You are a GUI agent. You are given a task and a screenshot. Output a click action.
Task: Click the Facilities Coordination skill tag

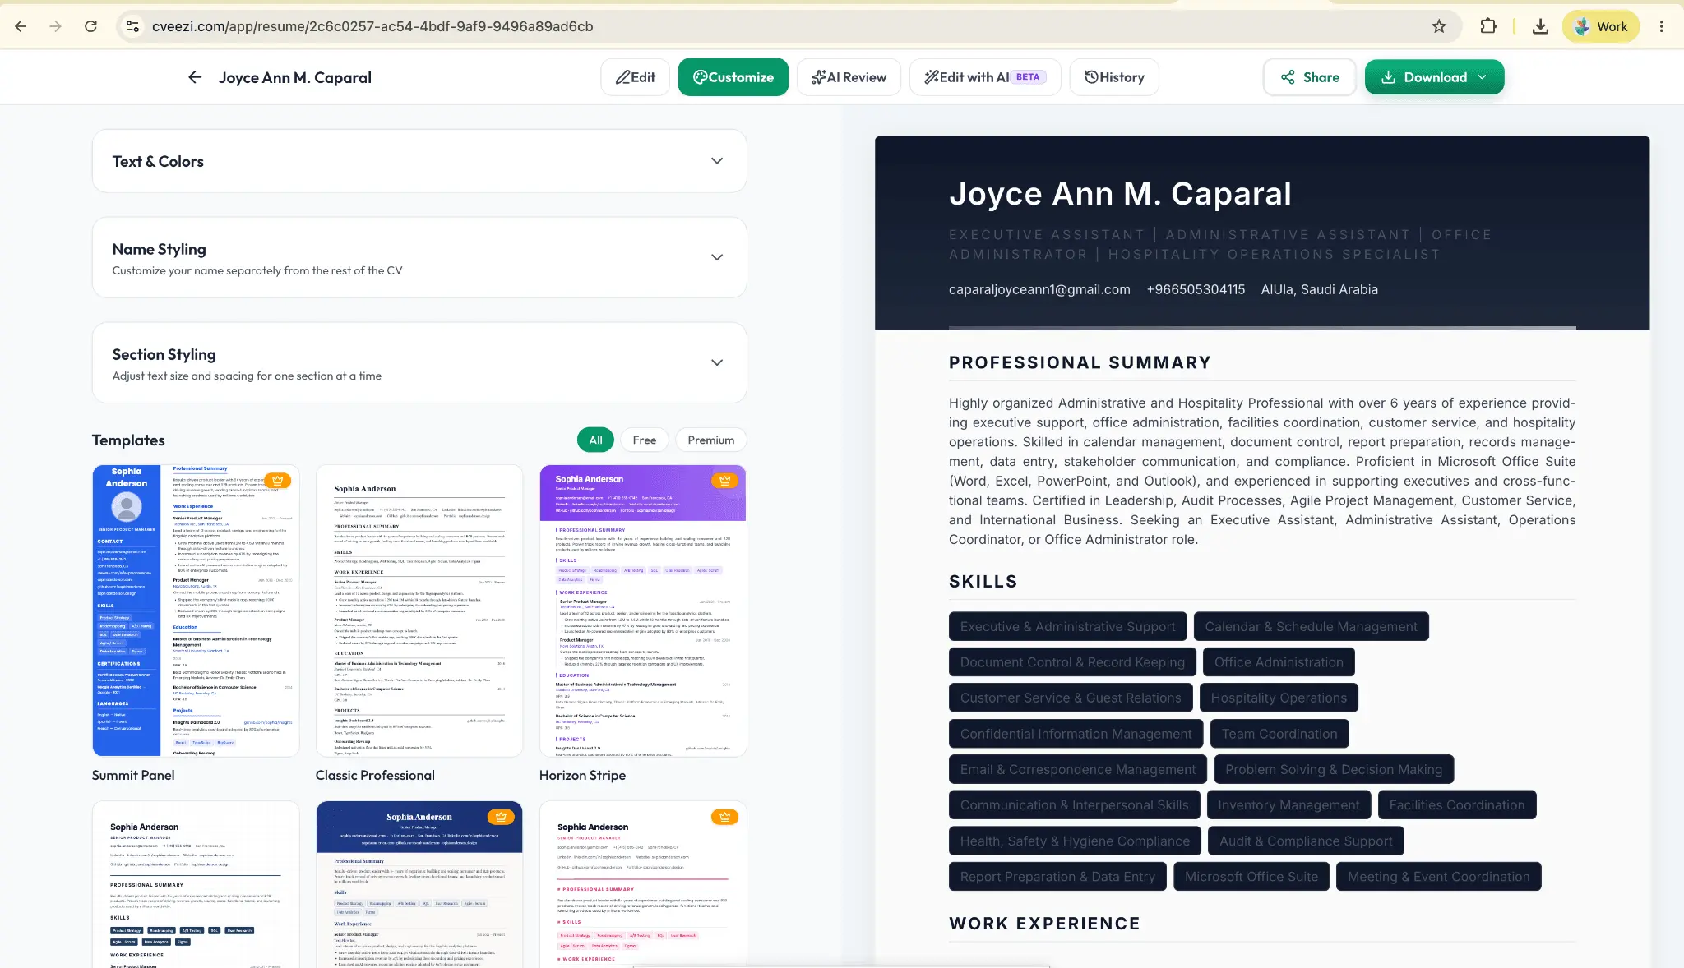click(x=1457, y=805)
